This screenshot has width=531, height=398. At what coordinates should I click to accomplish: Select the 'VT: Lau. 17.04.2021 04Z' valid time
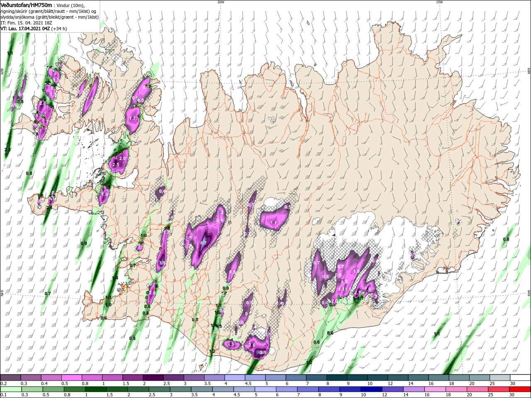pos(25,29)
